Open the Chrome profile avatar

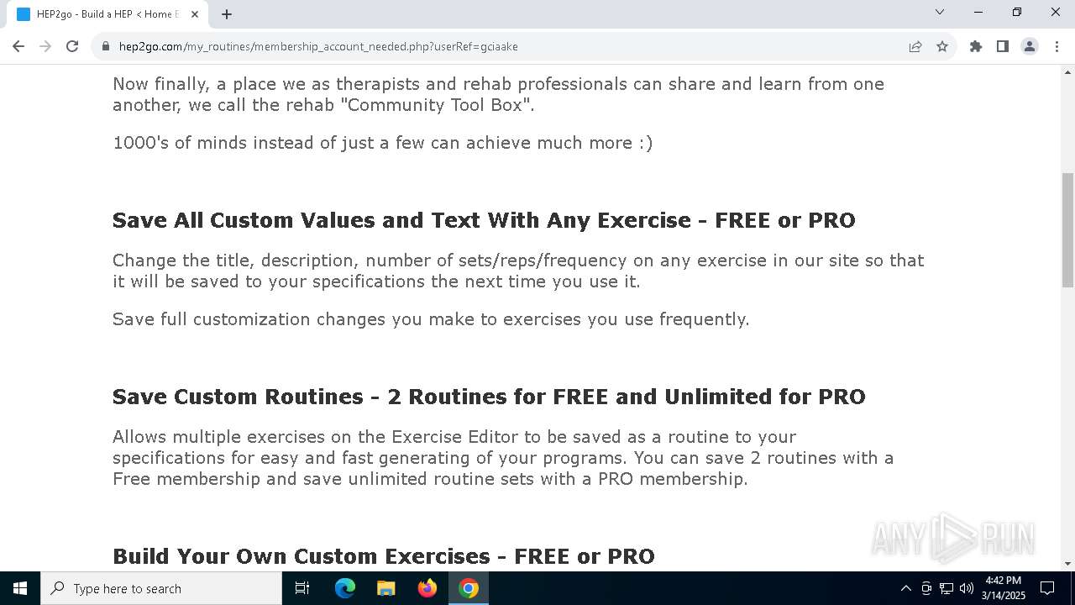[1030, 46]
